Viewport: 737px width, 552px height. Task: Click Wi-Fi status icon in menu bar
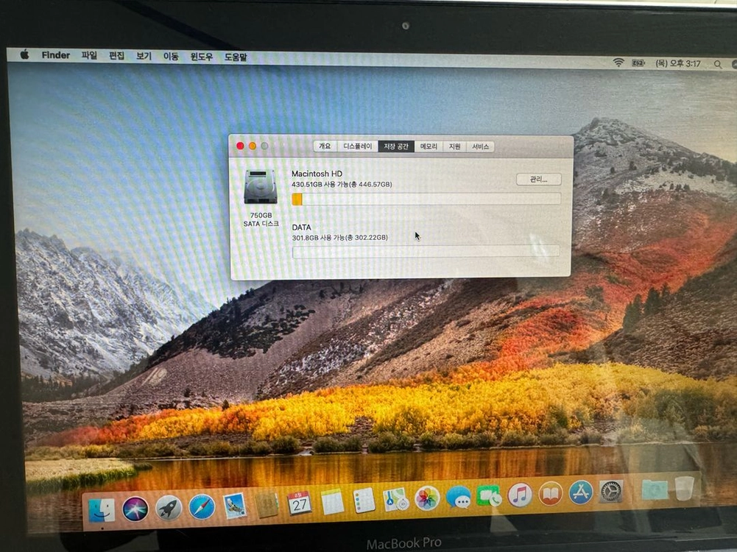point(618,63)
